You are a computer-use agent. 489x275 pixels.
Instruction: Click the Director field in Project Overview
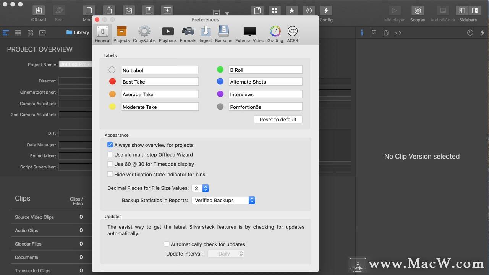point(75,81)
